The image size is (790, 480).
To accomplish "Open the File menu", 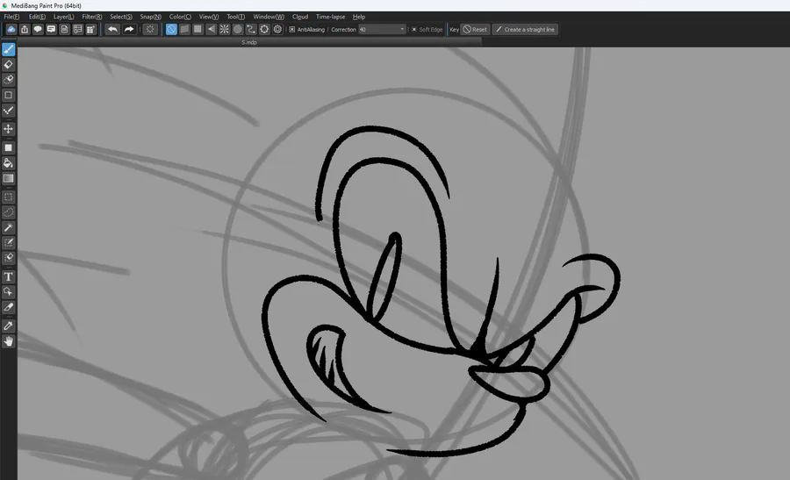I will (x=11, y=17).
